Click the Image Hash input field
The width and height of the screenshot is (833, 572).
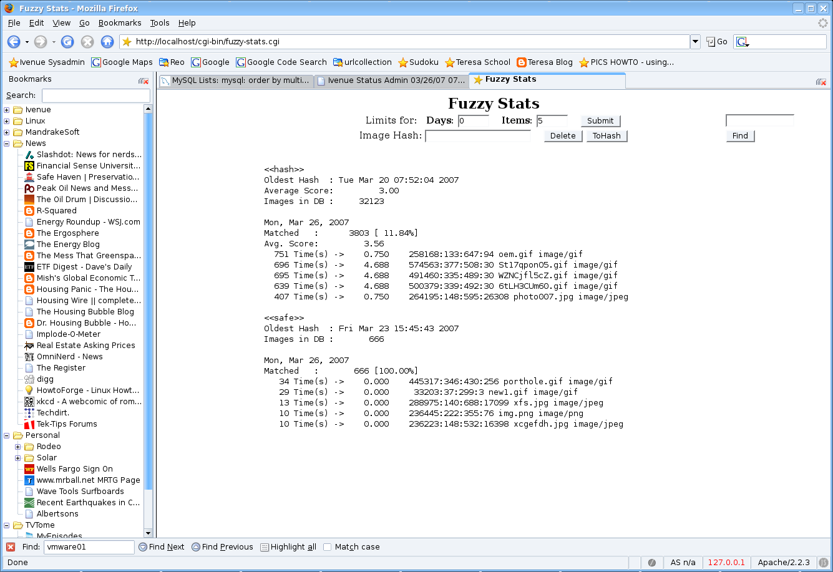(x=477, y=136)
